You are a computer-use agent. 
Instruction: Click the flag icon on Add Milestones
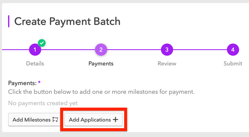point(55,120)
